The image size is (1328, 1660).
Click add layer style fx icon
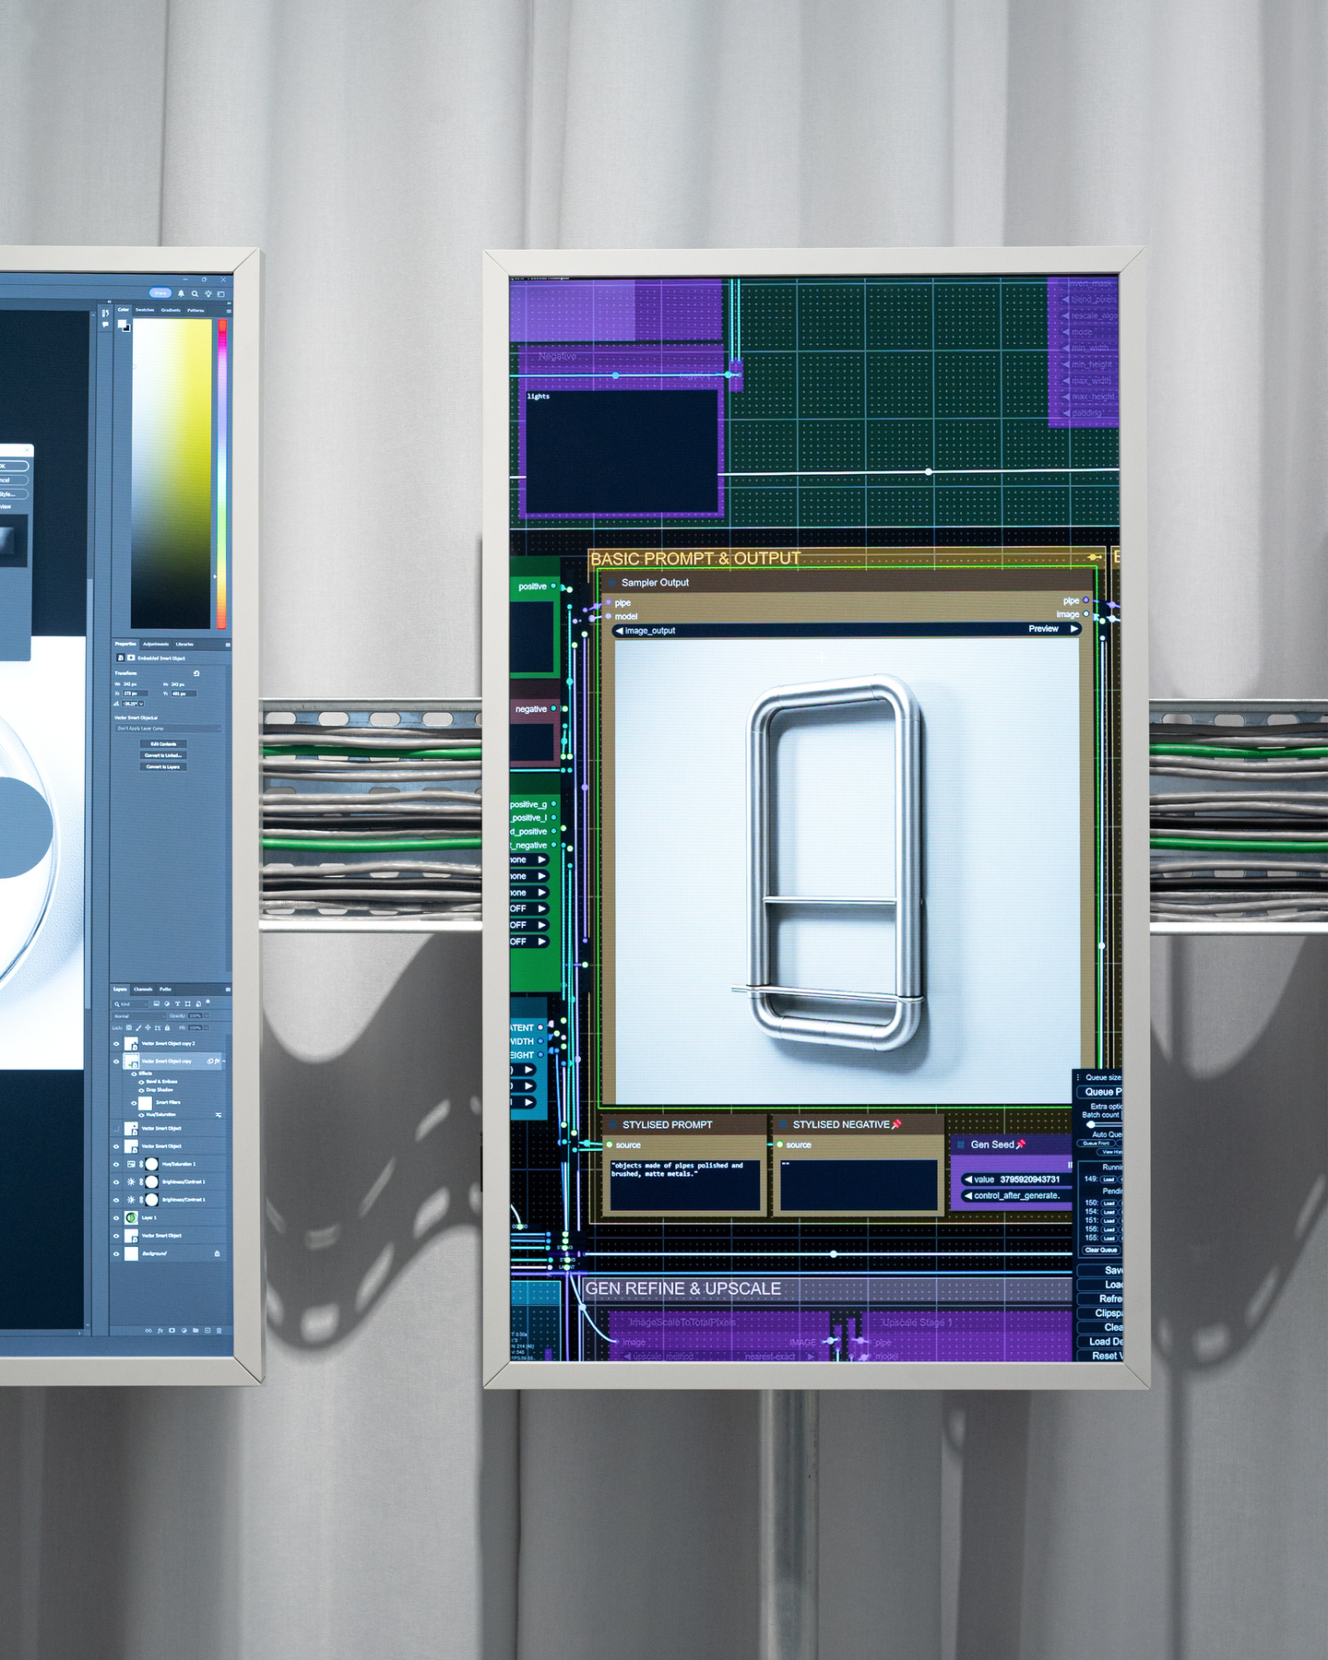tap(160, 1331)
